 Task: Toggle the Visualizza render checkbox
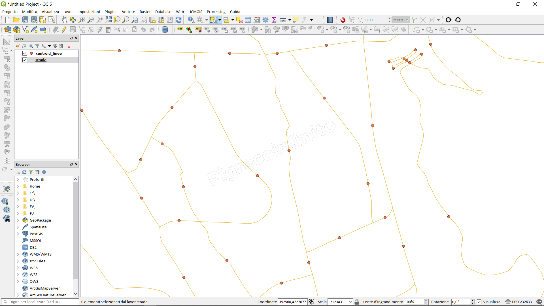479,302
